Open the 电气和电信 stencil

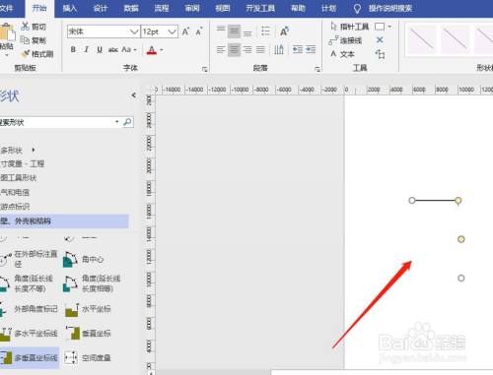[15, 192]
